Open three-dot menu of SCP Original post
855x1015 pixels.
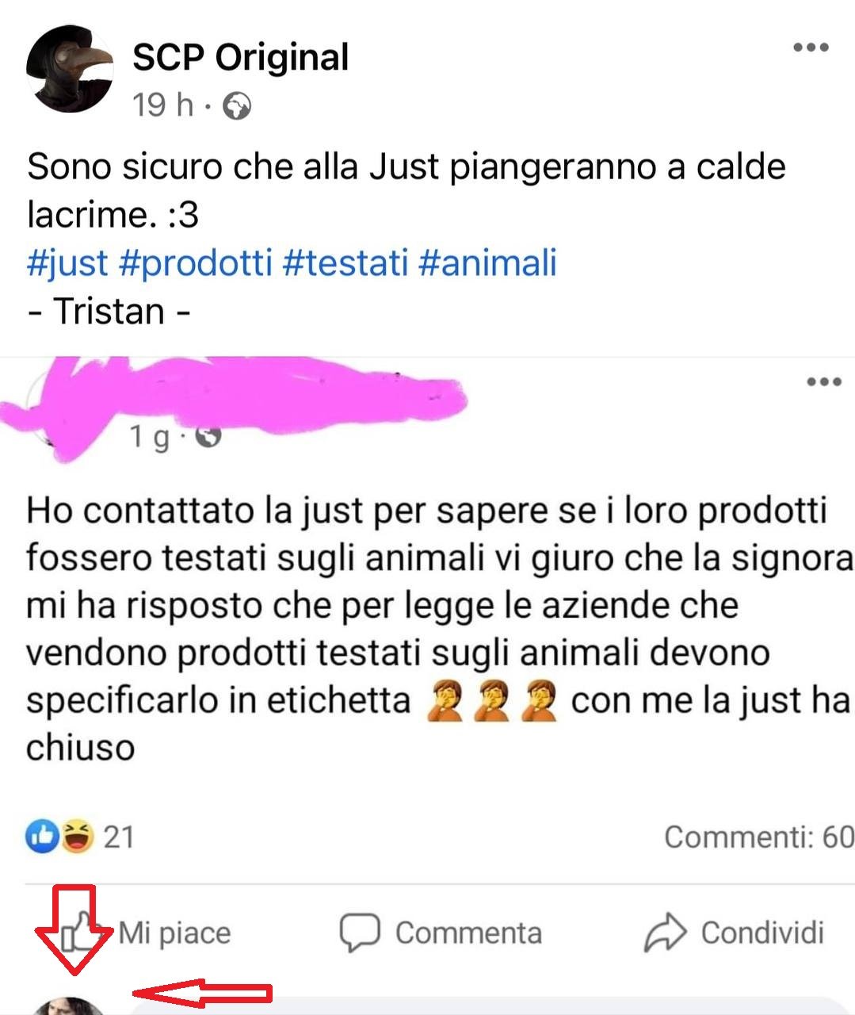tap(811, 48)
